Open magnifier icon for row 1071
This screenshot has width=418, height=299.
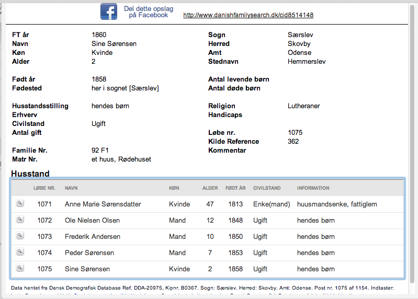[20, 203]
